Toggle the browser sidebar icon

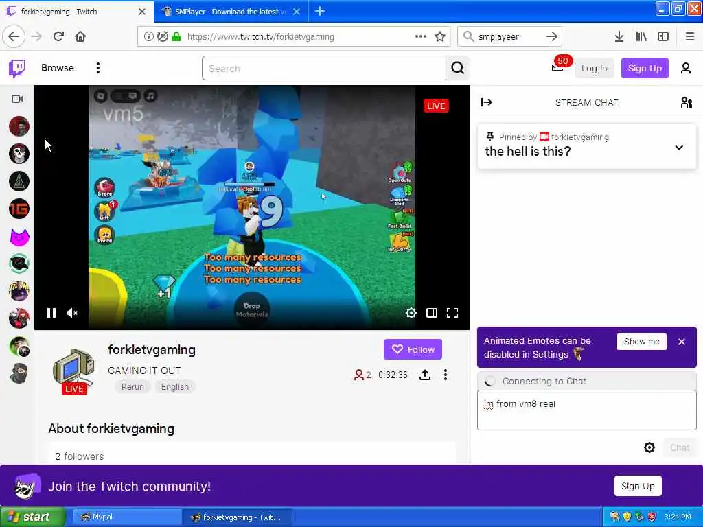coord(663,37)
